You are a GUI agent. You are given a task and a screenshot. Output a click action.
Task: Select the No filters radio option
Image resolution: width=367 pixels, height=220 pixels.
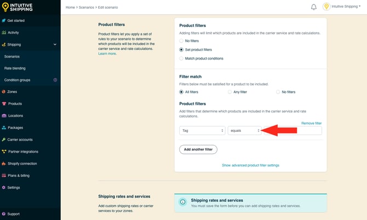182,41
